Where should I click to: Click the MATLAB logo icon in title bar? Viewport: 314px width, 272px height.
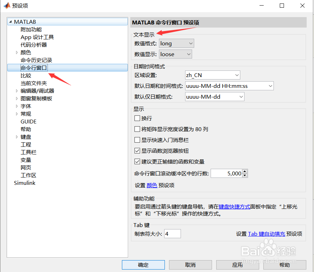pyautogui.click(x=7, y=6)
